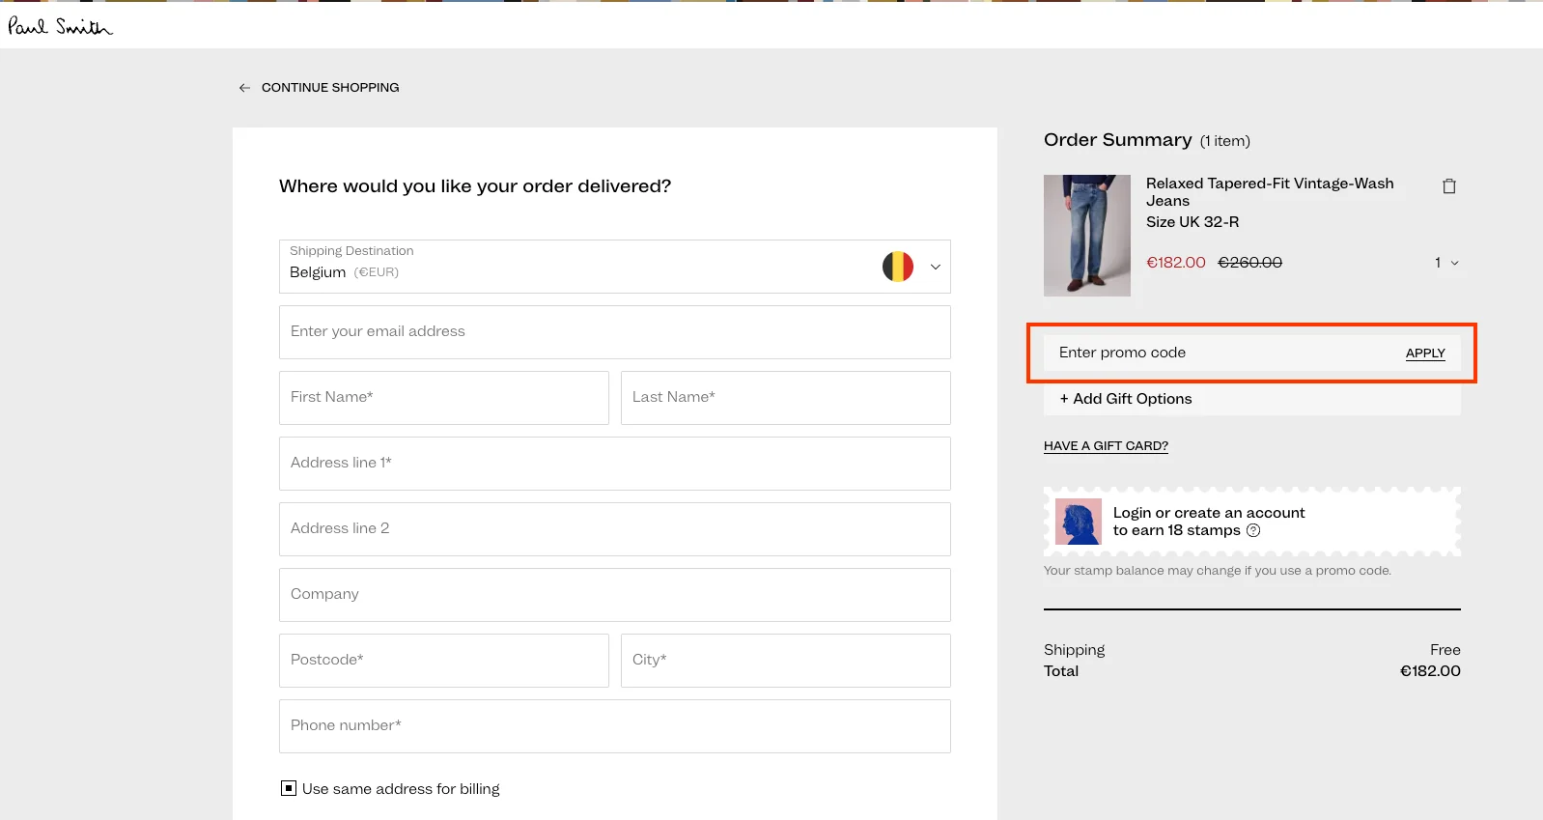Focus the email address field
This screenshot has height=820, width=1543.
pos(614,332)
